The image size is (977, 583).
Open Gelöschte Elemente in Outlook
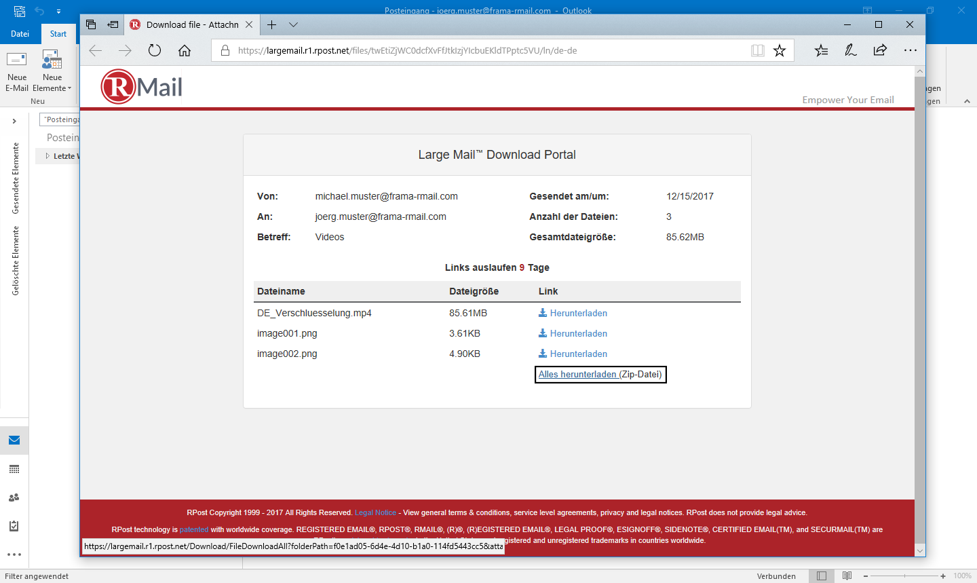15,261
